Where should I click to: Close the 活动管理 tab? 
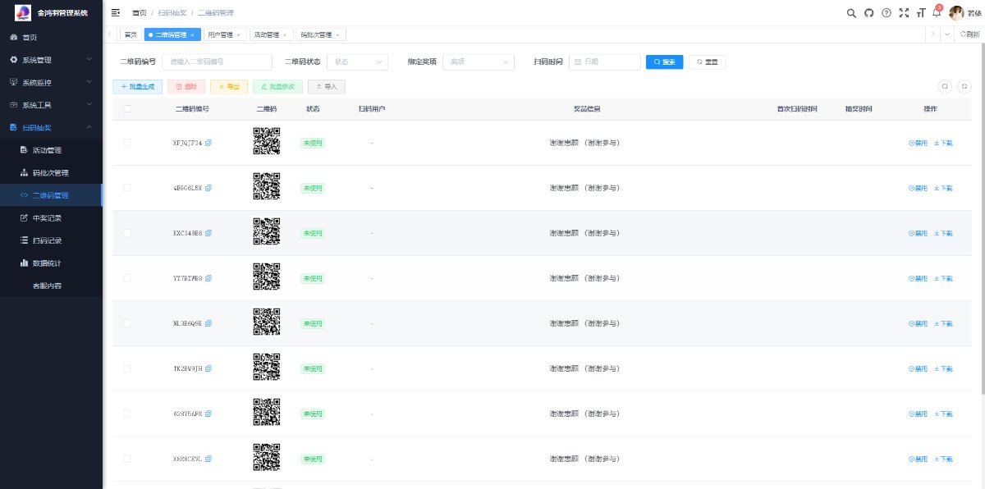click(284, 34)
